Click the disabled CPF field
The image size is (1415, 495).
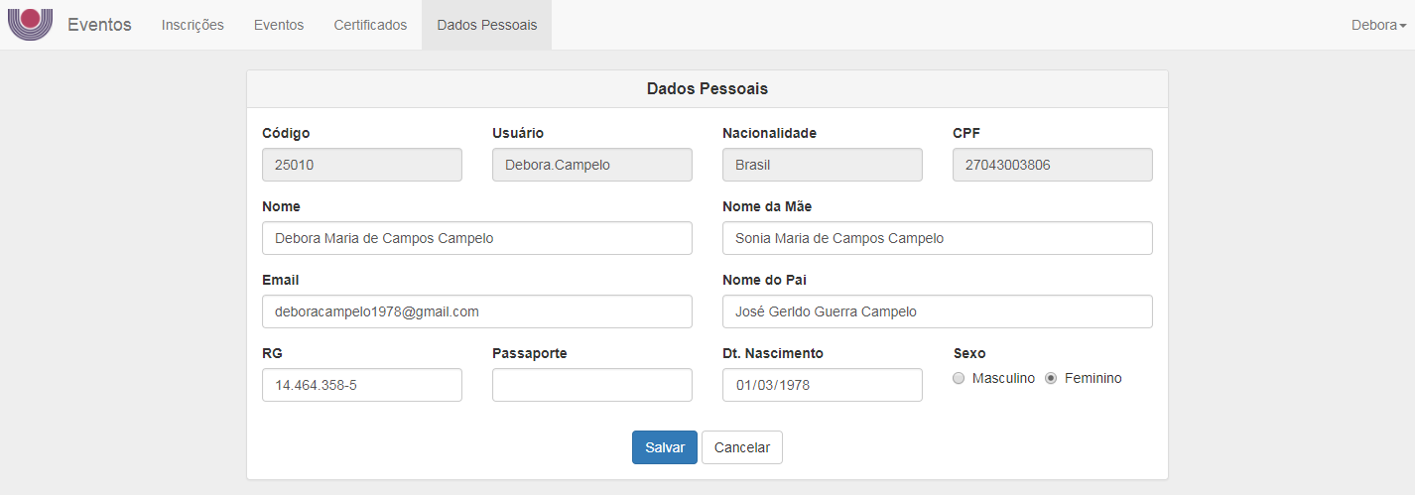tap(1053, 165)
